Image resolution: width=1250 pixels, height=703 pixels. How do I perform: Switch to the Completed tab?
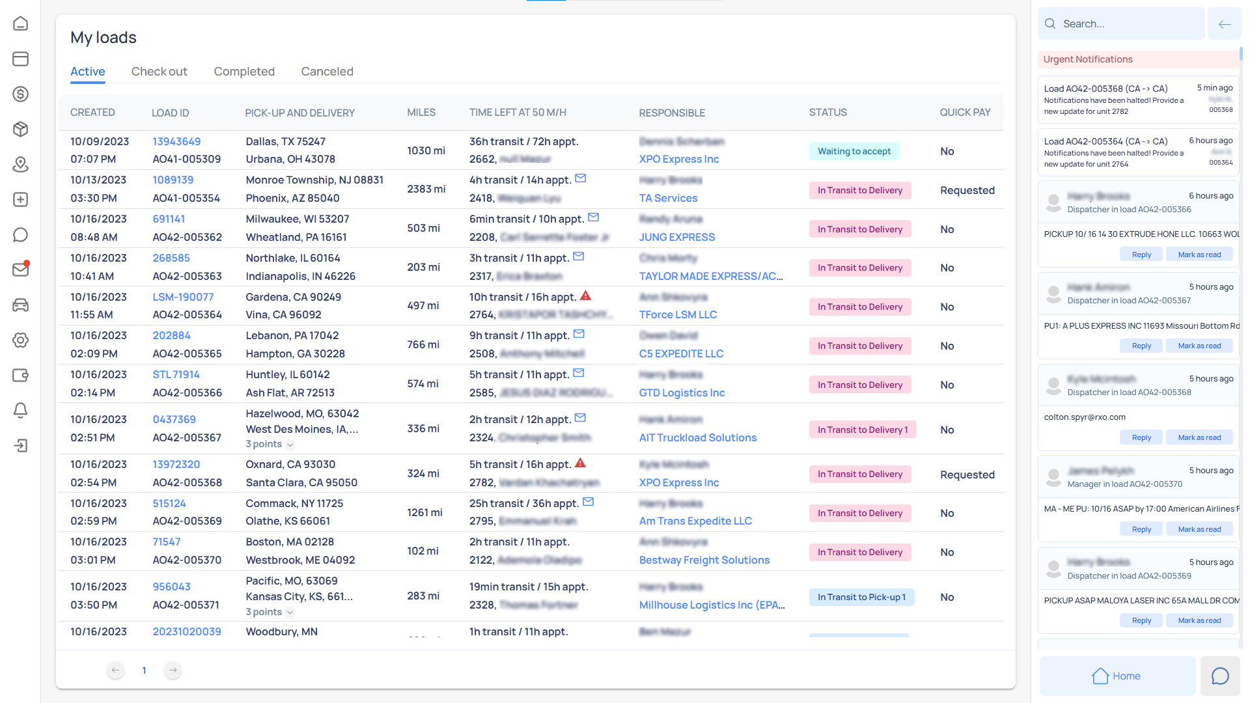pyautogui.click(x=244, y=72)
